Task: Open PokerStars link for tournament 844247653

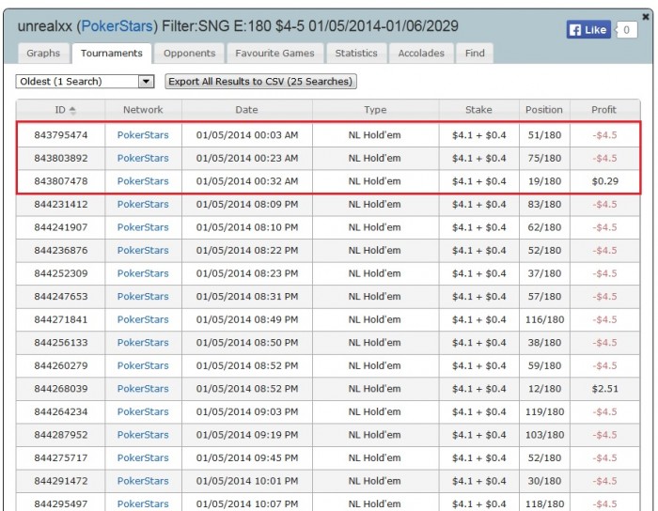Action: click(143, 297)
